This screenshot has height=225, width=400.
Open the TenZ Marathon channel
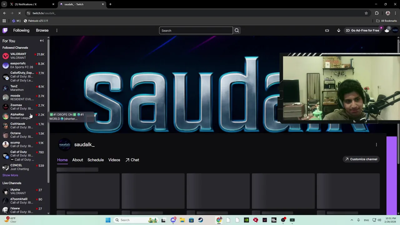coord(23,88)
